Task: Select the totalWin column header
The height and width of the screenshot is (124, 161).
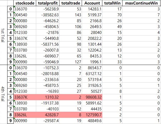Action: [112, 3]
